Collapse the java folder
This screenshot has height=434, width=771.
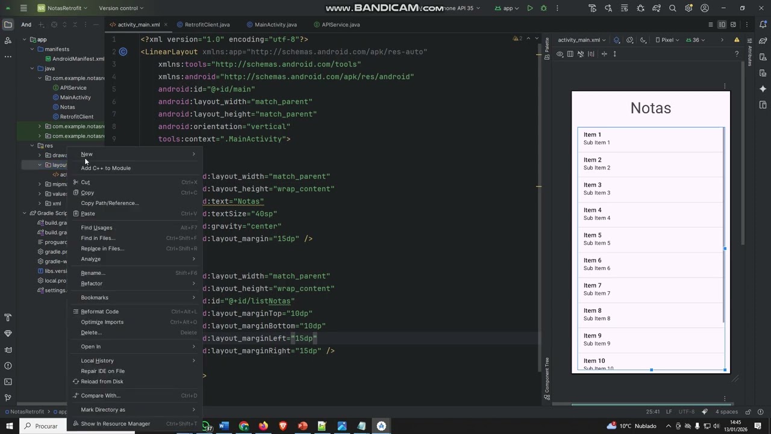pyautogui.click(x=33, y=69)
